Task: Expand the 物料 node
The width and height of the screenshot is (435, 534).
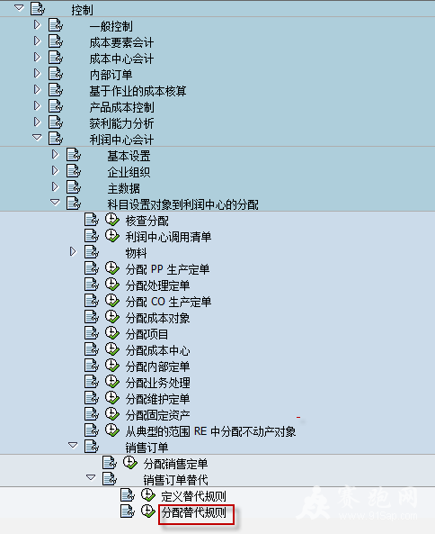Action: point(73,252)
